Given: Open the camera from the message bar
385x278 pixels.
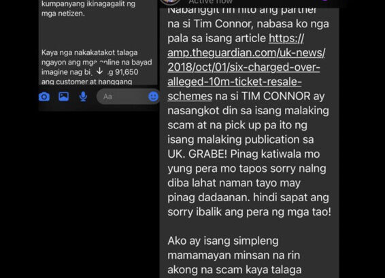Looking at the screenshot, I should pyautogui.click(x=44, y=97).
